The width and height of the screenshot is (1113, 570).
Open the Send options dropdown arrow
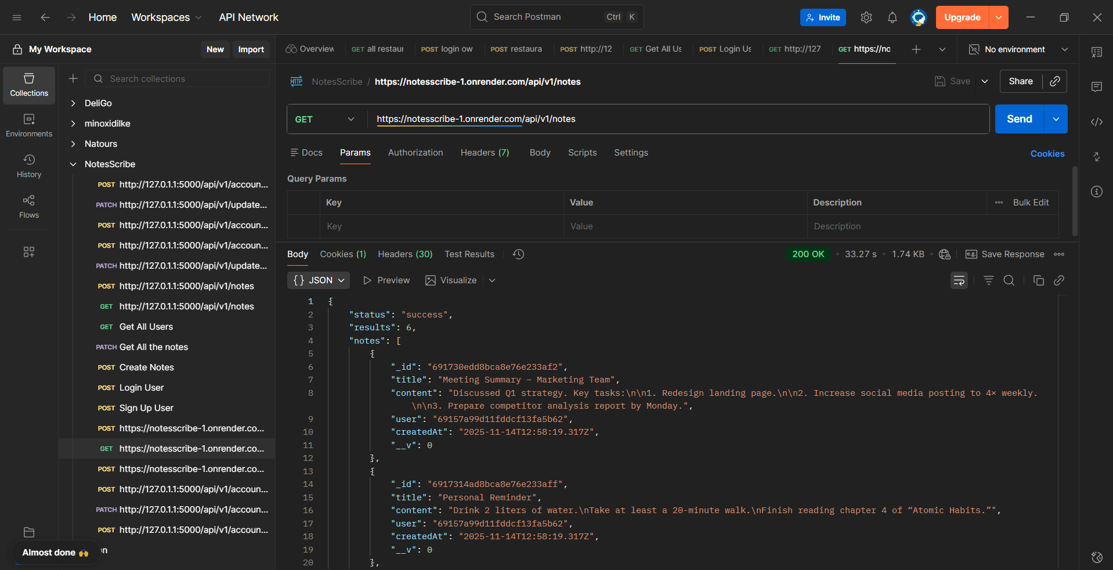pos(1056,119)
